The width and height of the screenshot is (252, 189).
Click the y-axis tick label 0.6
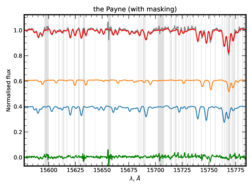click(18, 81)
